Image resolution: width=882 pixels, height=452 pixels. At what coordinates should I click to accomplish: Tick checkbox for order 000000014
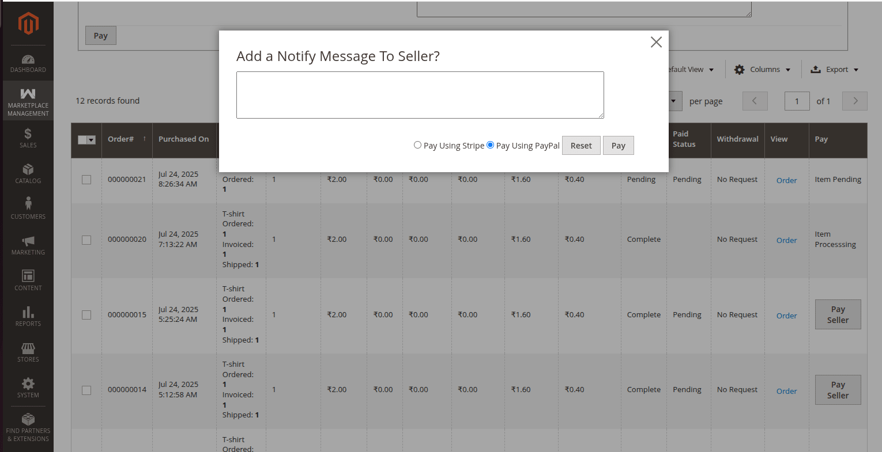(x=86, y=390)
